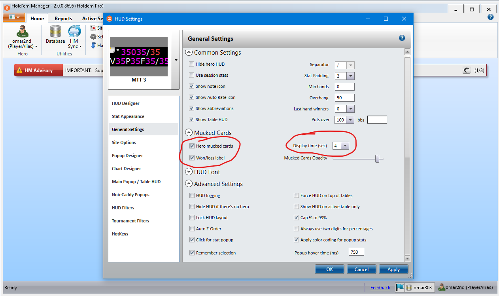Open help icon in General Settings header
The width and height of the screenshot is (499, 296).
pyautogui.click(x=402, y=38)
